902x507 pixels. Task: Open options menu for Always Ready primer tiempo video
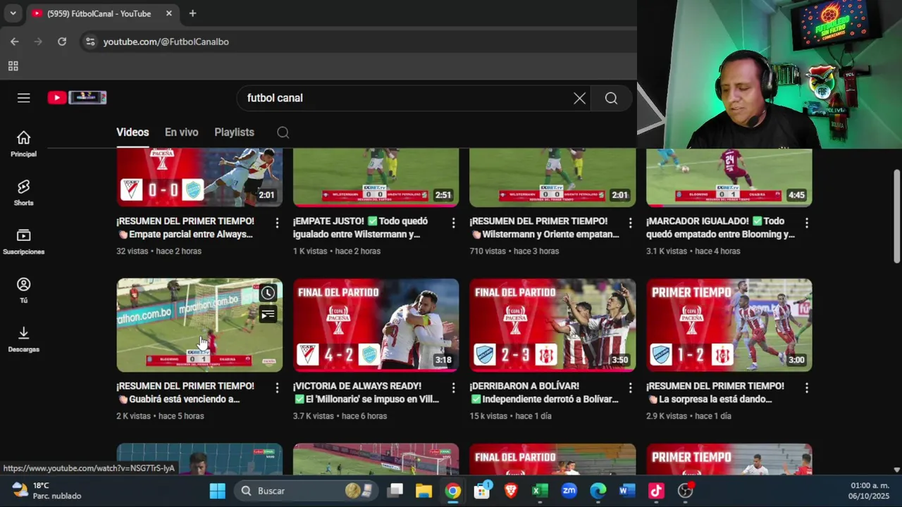click(x=277, y=223)
